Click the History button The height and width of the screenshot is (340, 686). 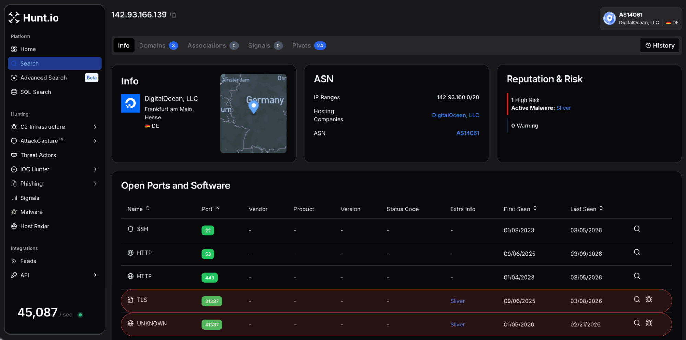point(660,46)
